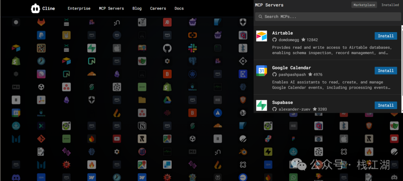Open the Slack icon in the grid
403x181 pixels.
[192, 48]
